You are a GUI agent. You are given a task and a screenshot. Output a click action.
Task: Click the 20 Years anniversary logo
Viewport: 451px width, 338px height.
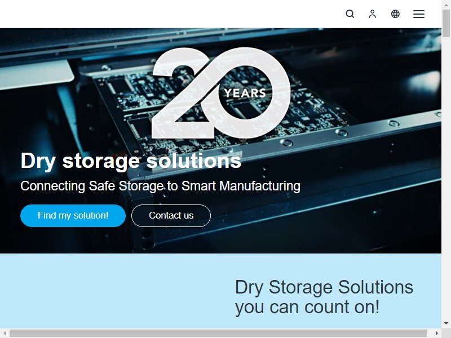point(221,93)
